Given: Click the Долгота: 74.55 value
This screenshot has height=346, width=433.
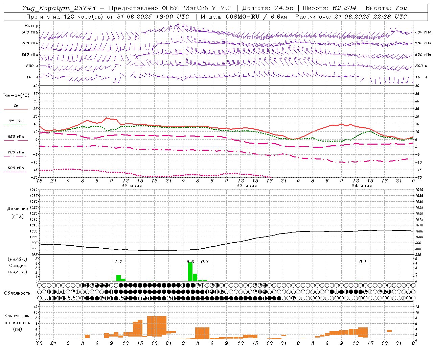Looking at the screenshot, I should click(x=268, y=8).
